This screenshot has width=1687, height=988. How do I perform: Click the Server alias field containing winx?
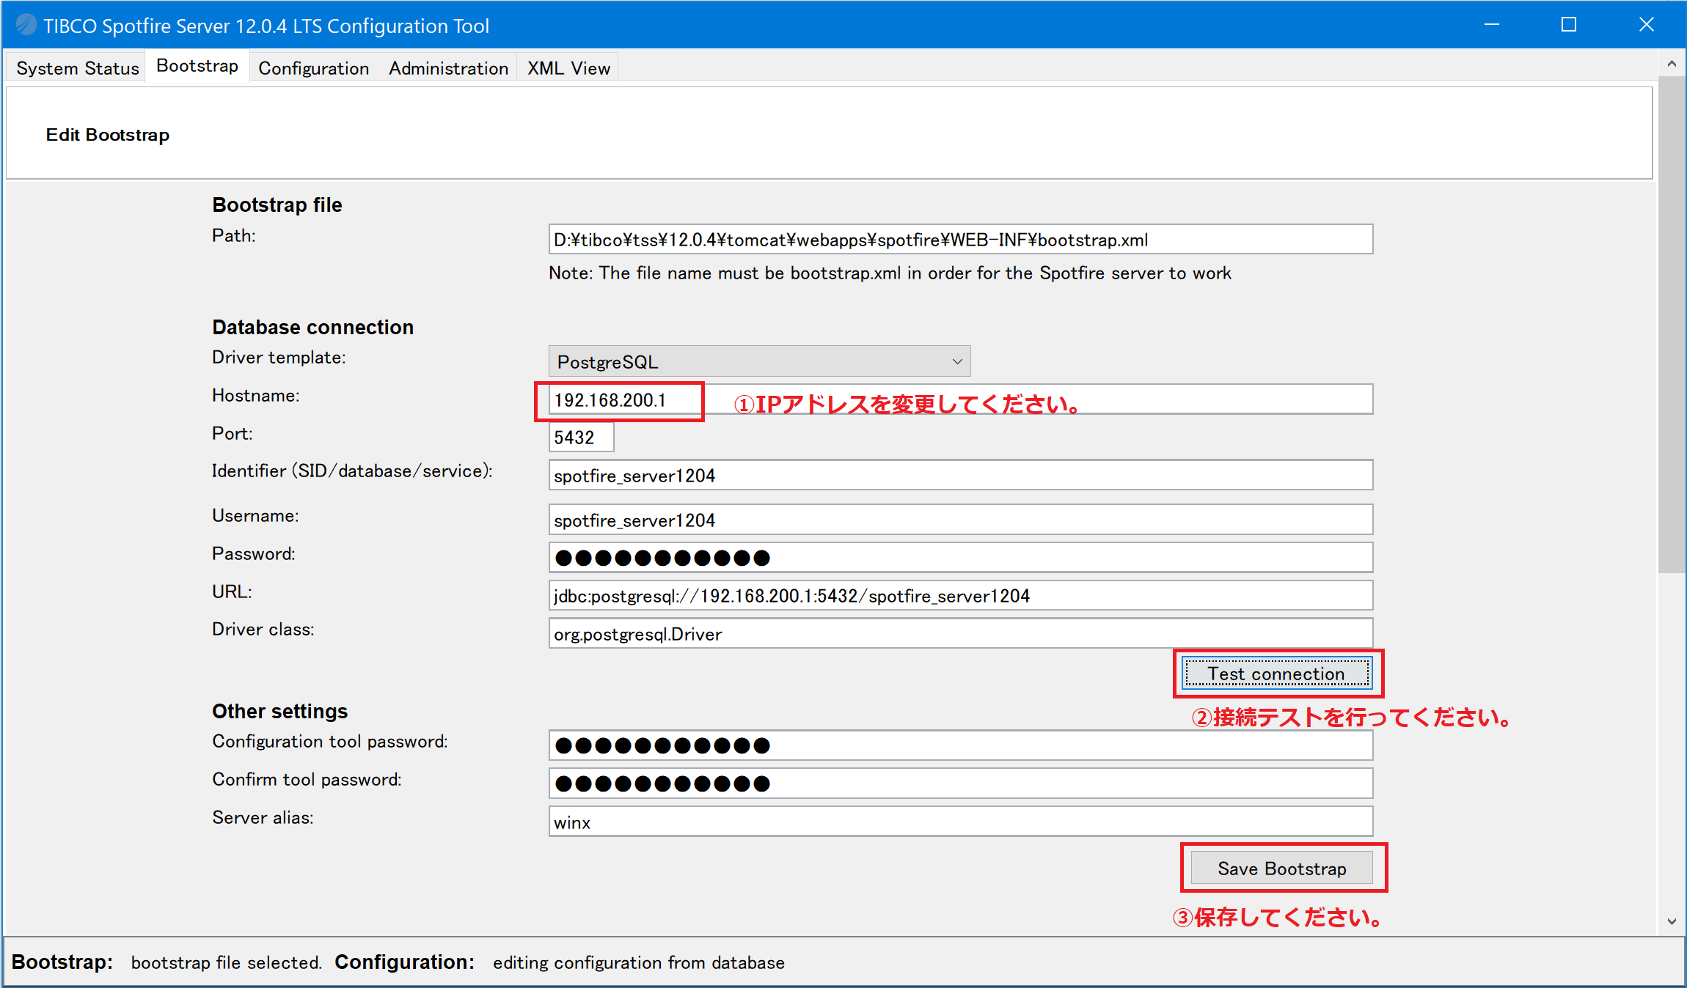pyautogui.click(x=961, y=822)
